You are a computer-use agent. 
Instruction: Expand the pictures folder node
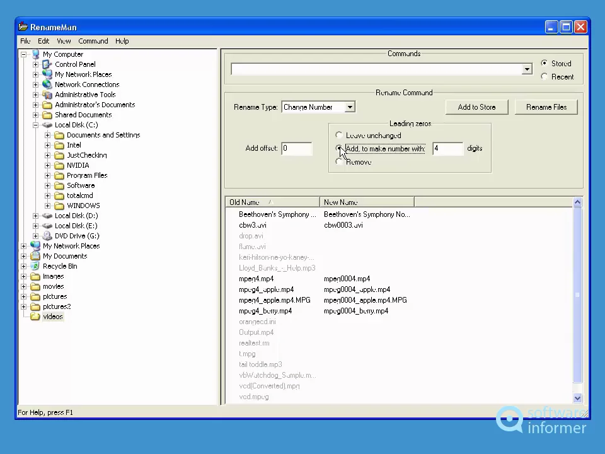(x=24, y=296)
